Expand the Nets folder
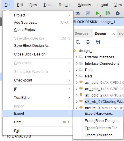 pos(77,76)
